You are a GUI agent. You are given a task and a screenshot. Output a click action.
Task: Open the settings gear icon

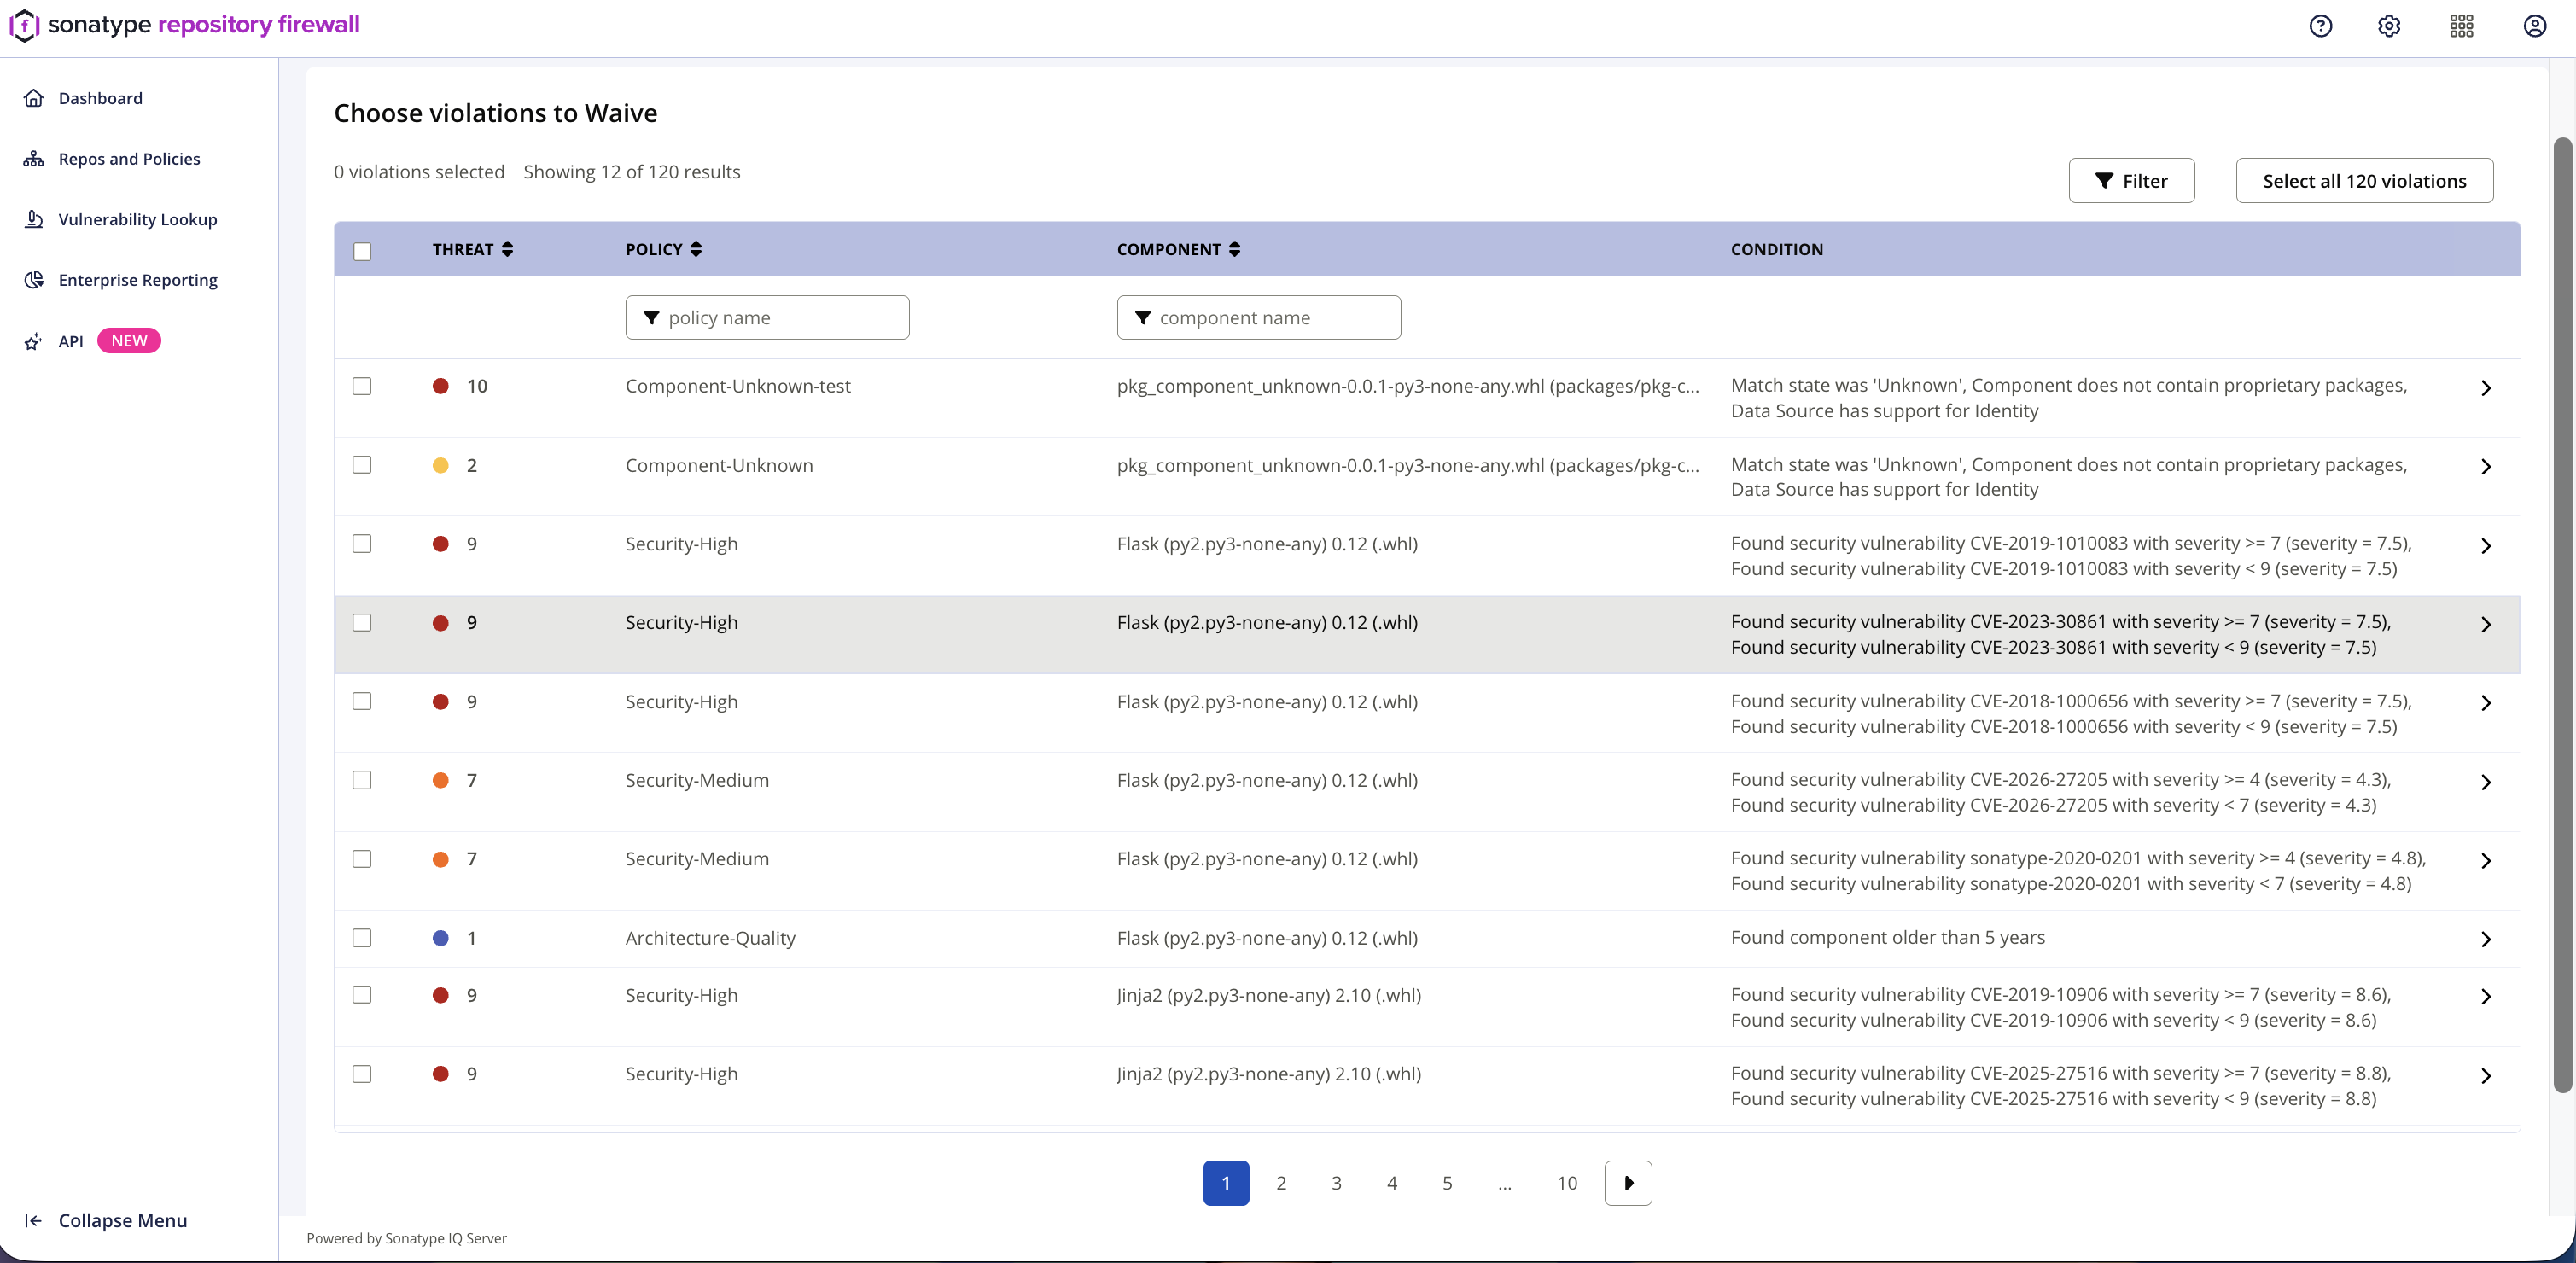(x=2388, y=26)
